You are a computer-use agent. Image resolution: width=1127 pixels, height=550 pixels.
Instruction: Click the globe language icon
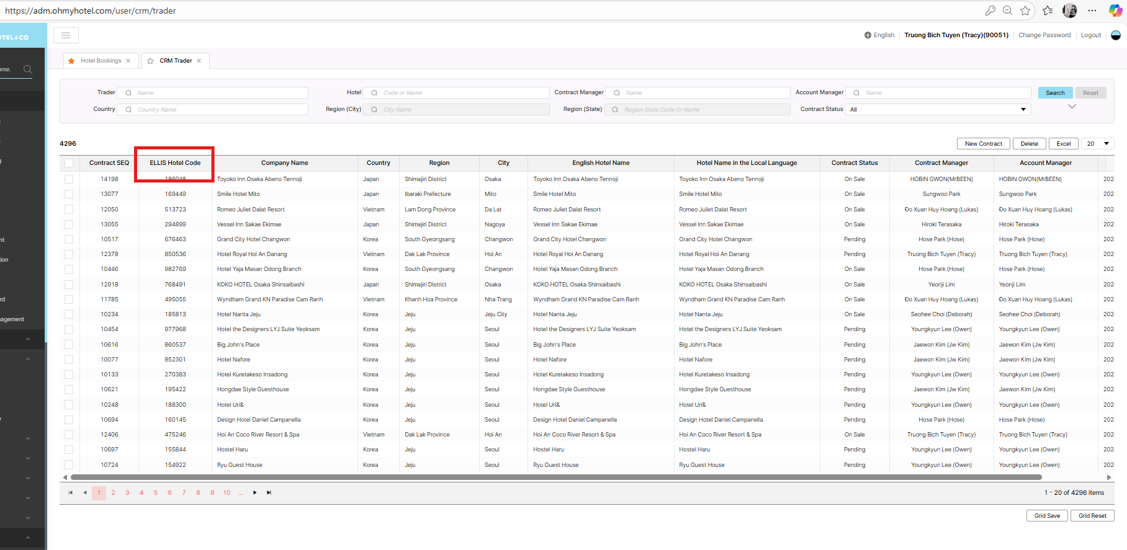(868, 35)
